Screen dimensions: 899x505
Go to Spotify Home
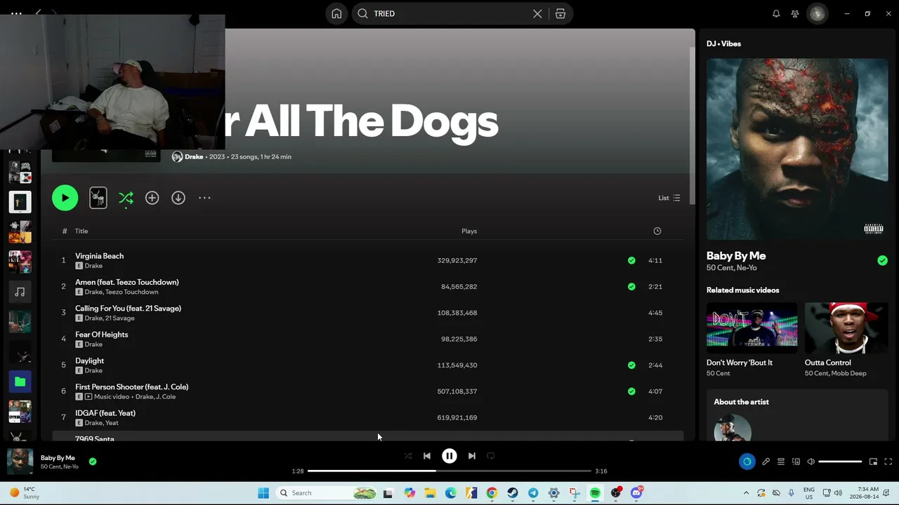coord(336,13)
